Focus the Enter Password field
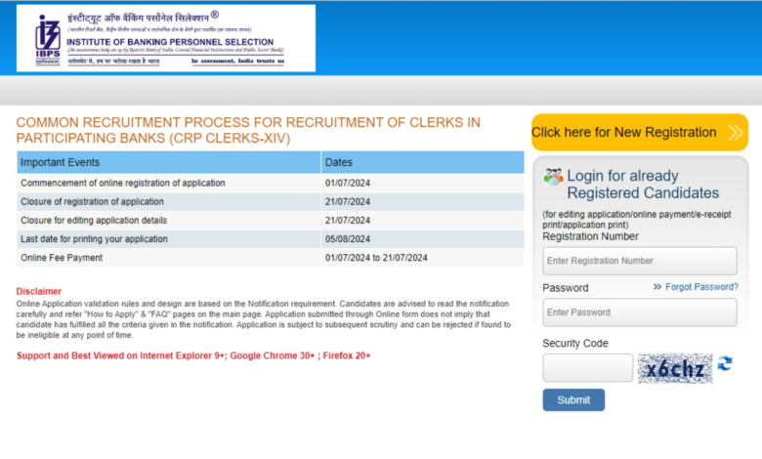 click(640, 313)
